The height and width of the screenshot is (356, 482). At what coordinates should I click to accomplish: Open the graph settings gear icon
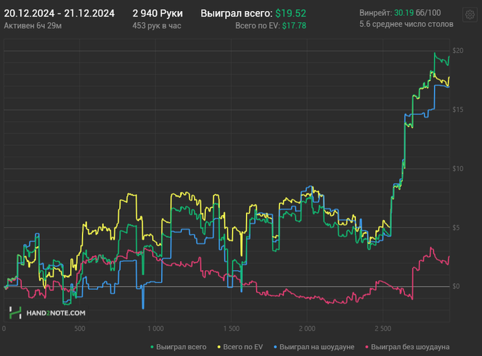pos(470,14)
